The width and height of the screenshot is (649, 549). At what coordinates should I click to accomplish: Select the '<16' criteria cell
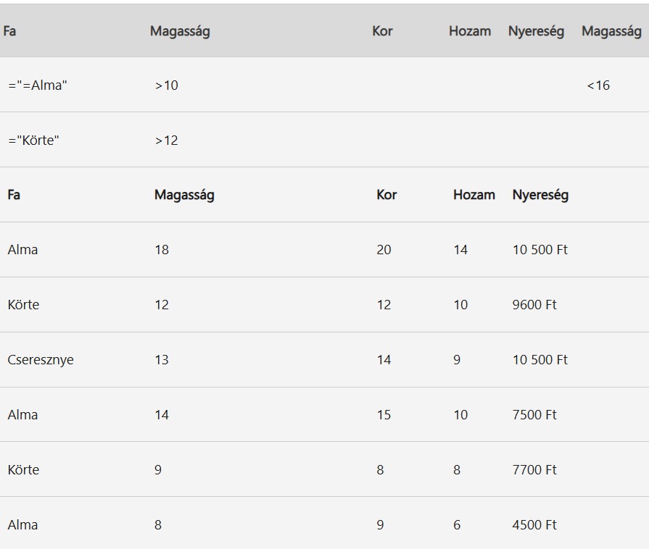598,85
